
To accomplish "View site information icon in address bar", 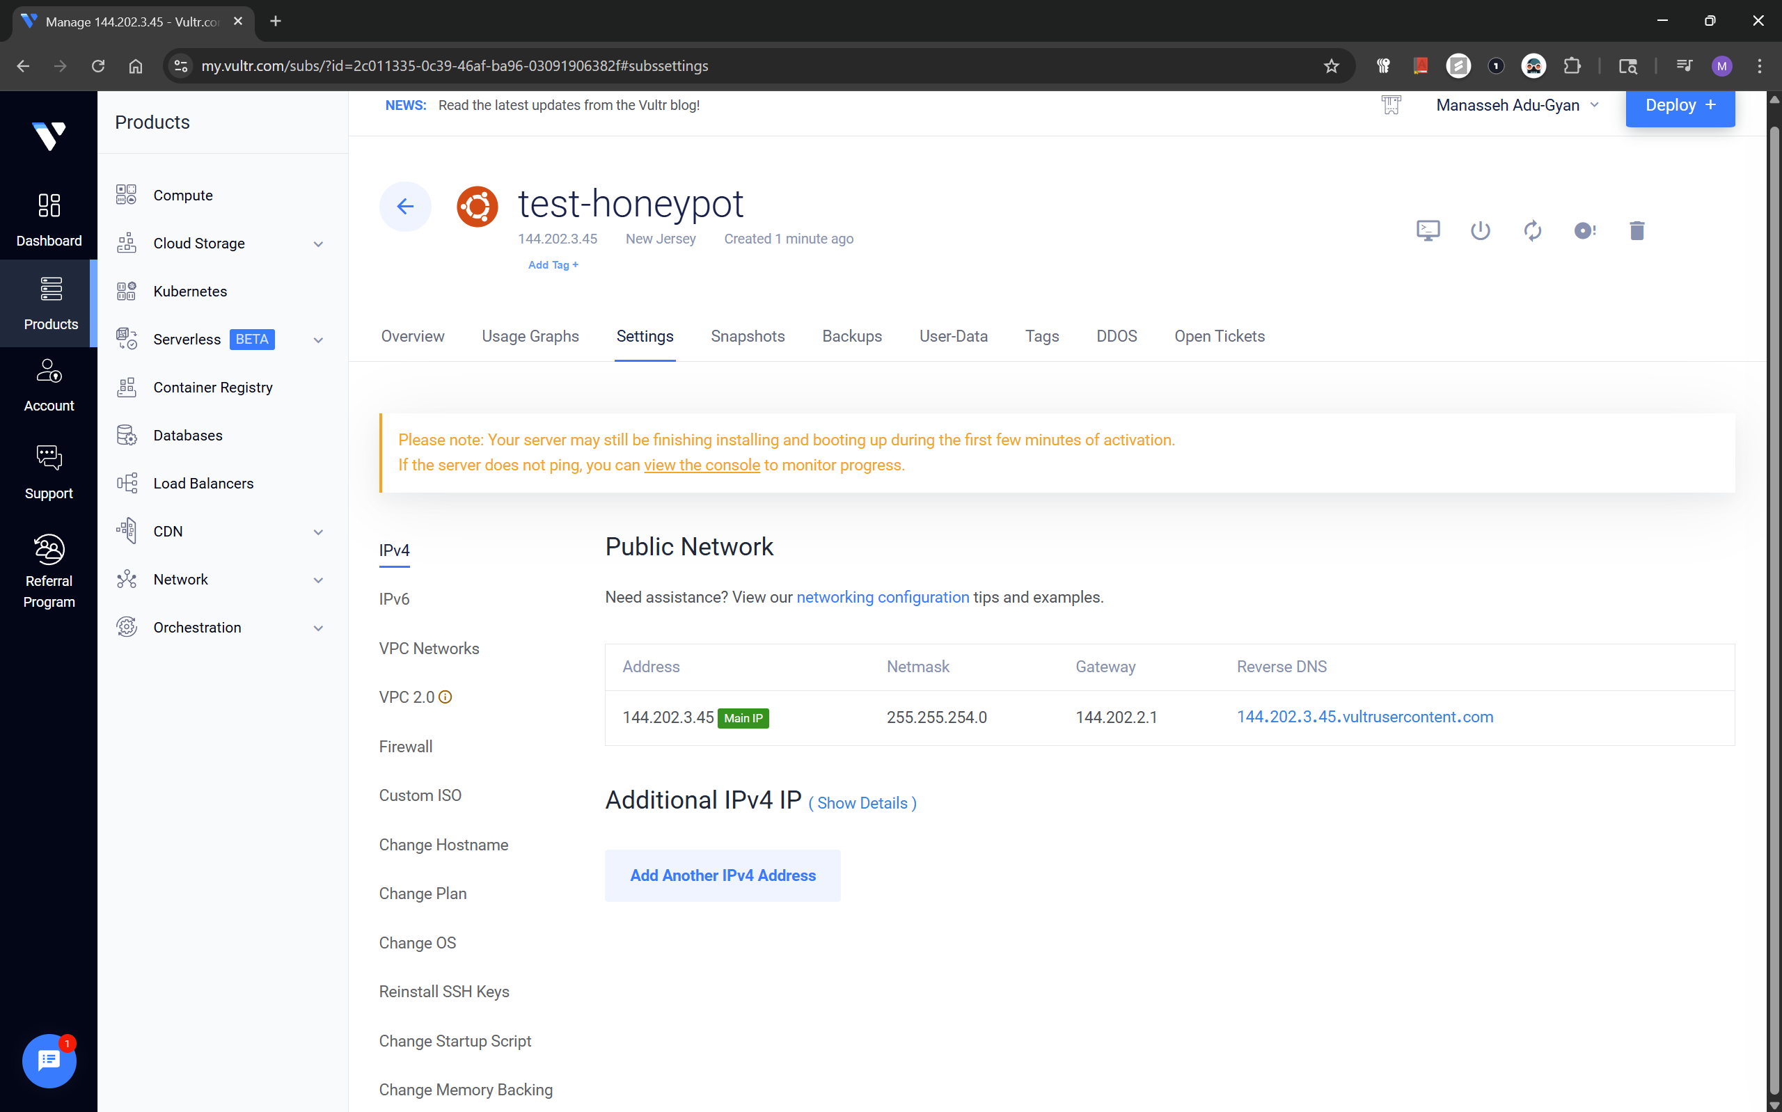I will point(180,66).
